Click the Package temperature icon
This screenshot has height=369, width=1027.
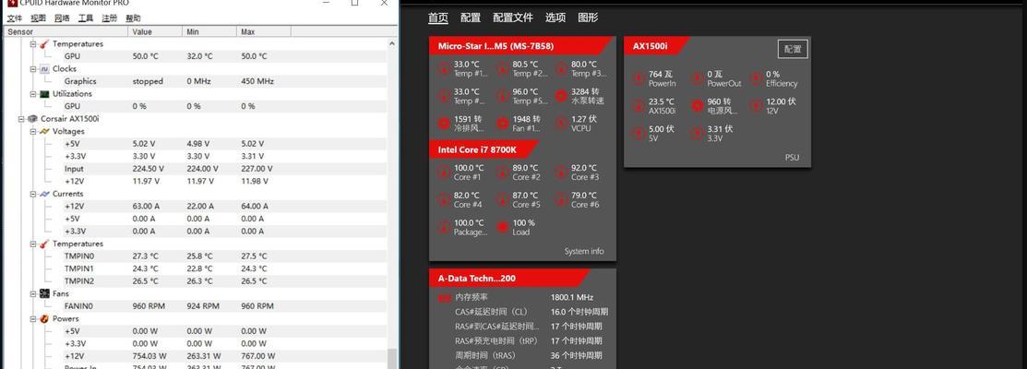pyautogui.click(x=444, y=227)
